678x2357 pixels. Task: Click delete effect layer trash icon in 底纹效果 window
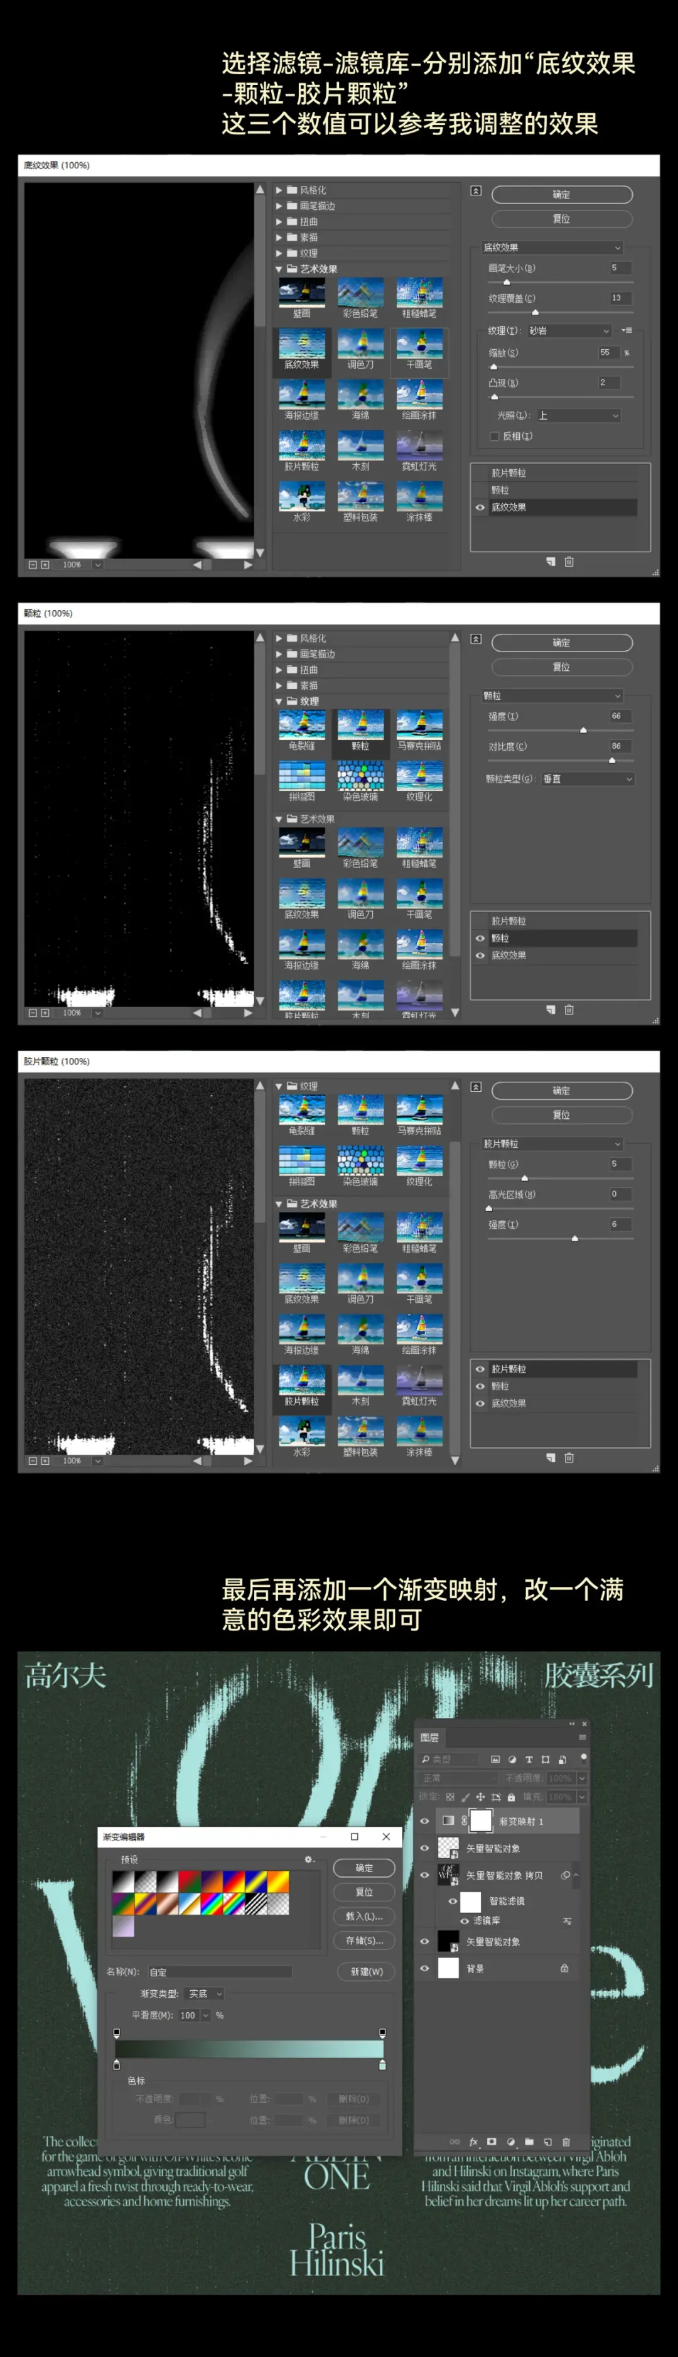coord(569,562)
